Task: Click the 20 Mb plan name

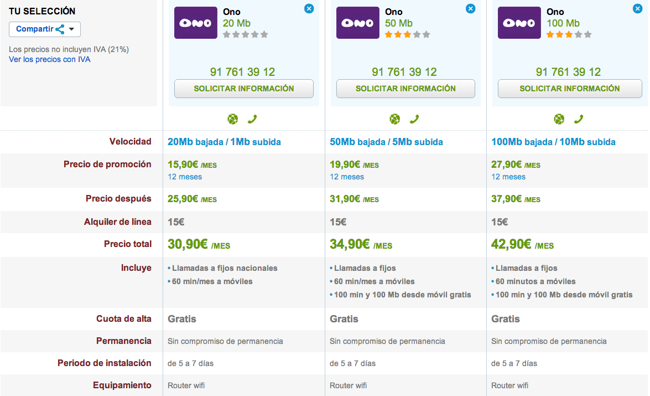Action: [237, 23]
